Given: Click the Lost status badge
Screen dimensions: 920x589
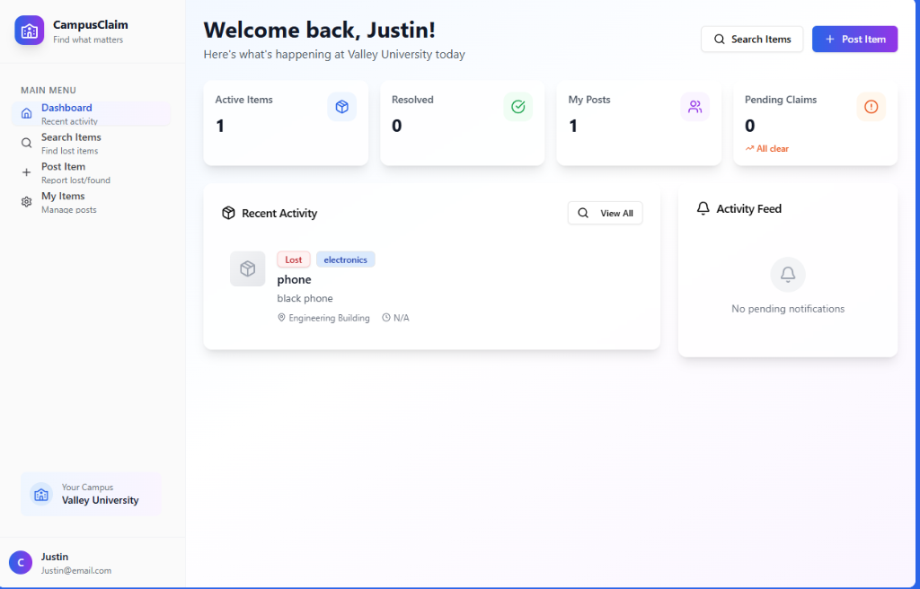Looking at the screenshot, I should pos(294,259).
